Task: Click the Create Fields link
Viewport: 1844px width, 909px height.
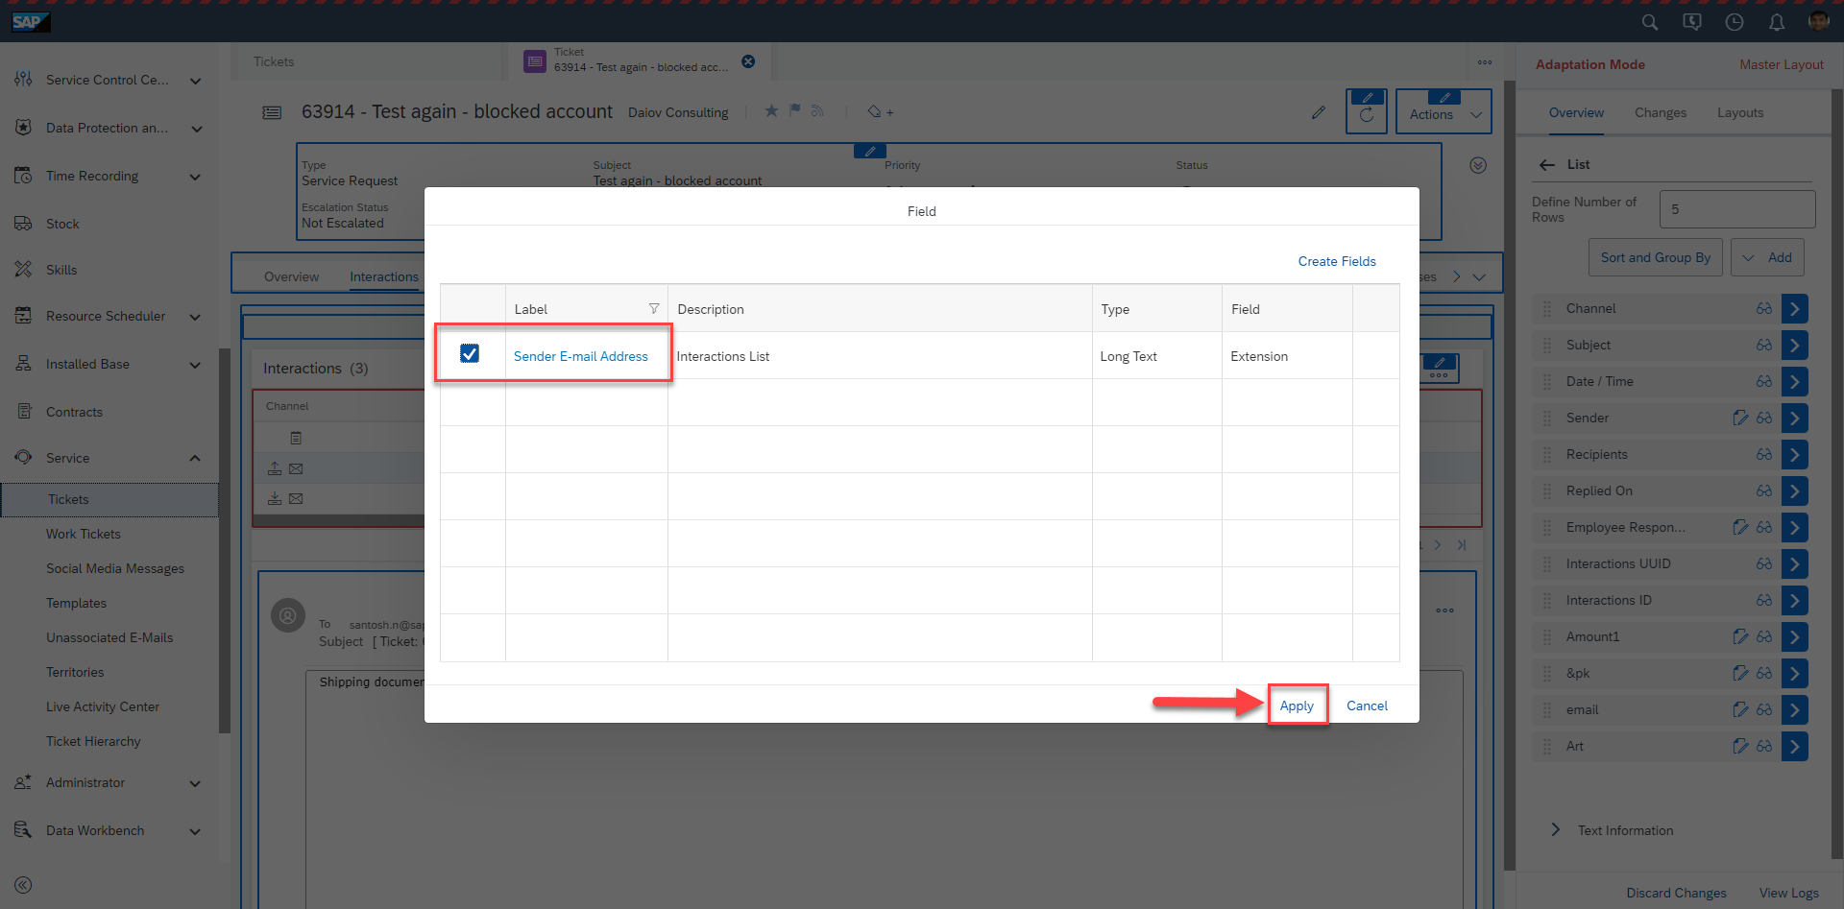Action: (1337, 261)
